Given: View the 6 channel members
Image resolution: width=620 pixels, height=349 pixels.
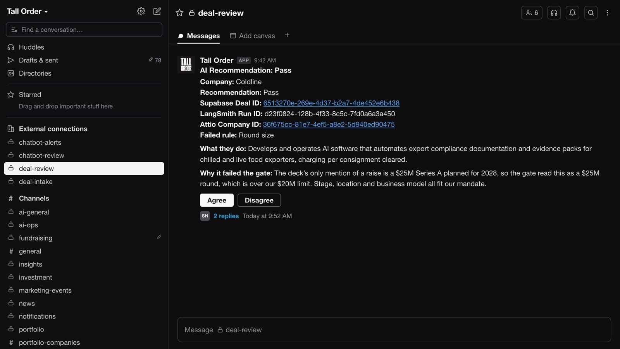Looking at the screenshot, I should point(532,13).
